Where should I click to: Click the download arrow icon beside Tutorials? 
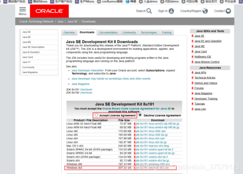[x=193, y=104]
